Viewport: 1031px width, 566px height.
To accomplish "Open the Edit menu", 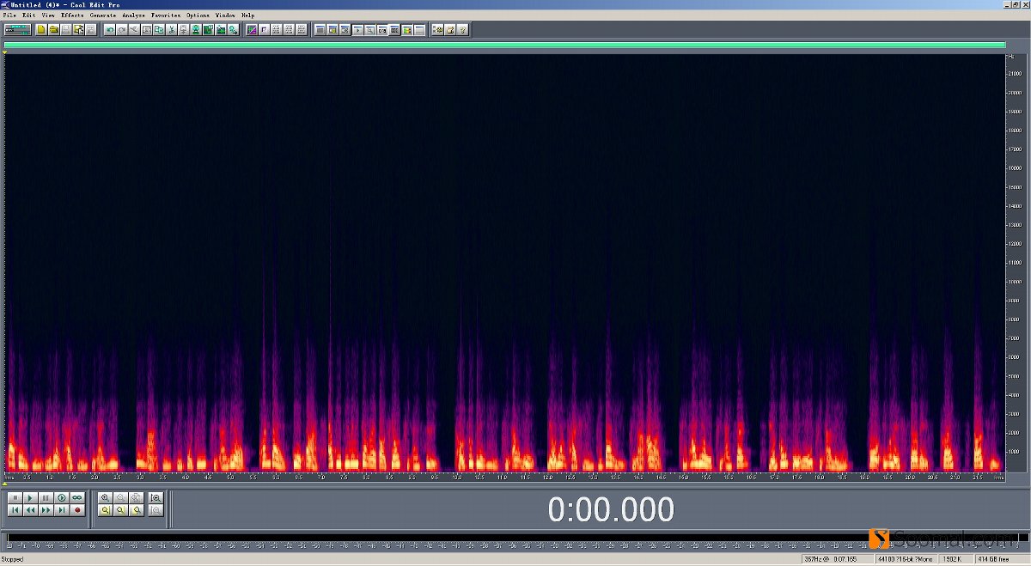I will pos(29,15).
